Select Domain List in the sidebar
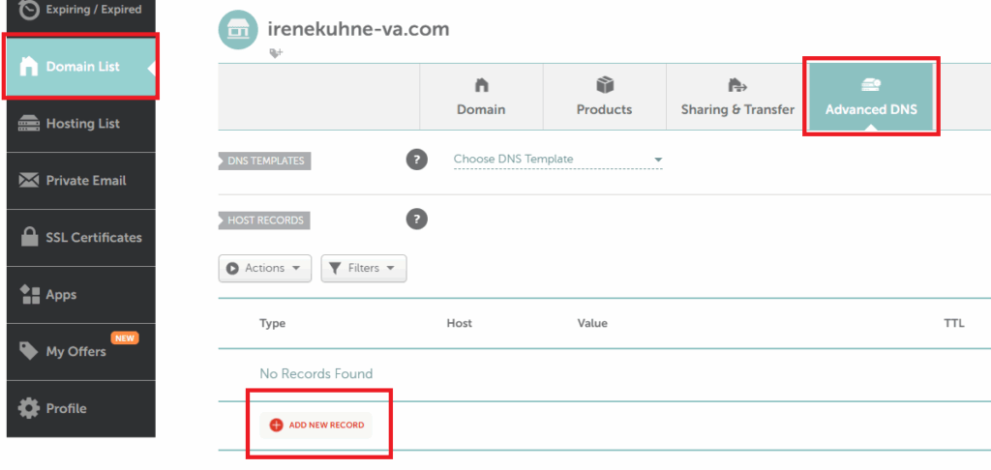Screen dimensions: 991x470 coord(81,67)
